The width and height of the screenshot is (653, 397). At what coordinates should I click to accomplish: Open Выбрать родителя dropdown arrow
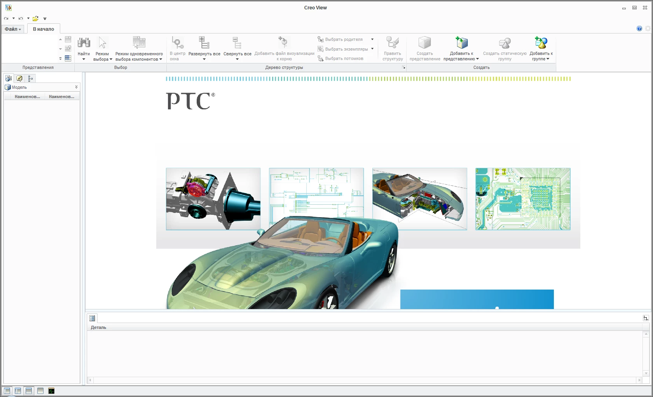pos(372,39)
